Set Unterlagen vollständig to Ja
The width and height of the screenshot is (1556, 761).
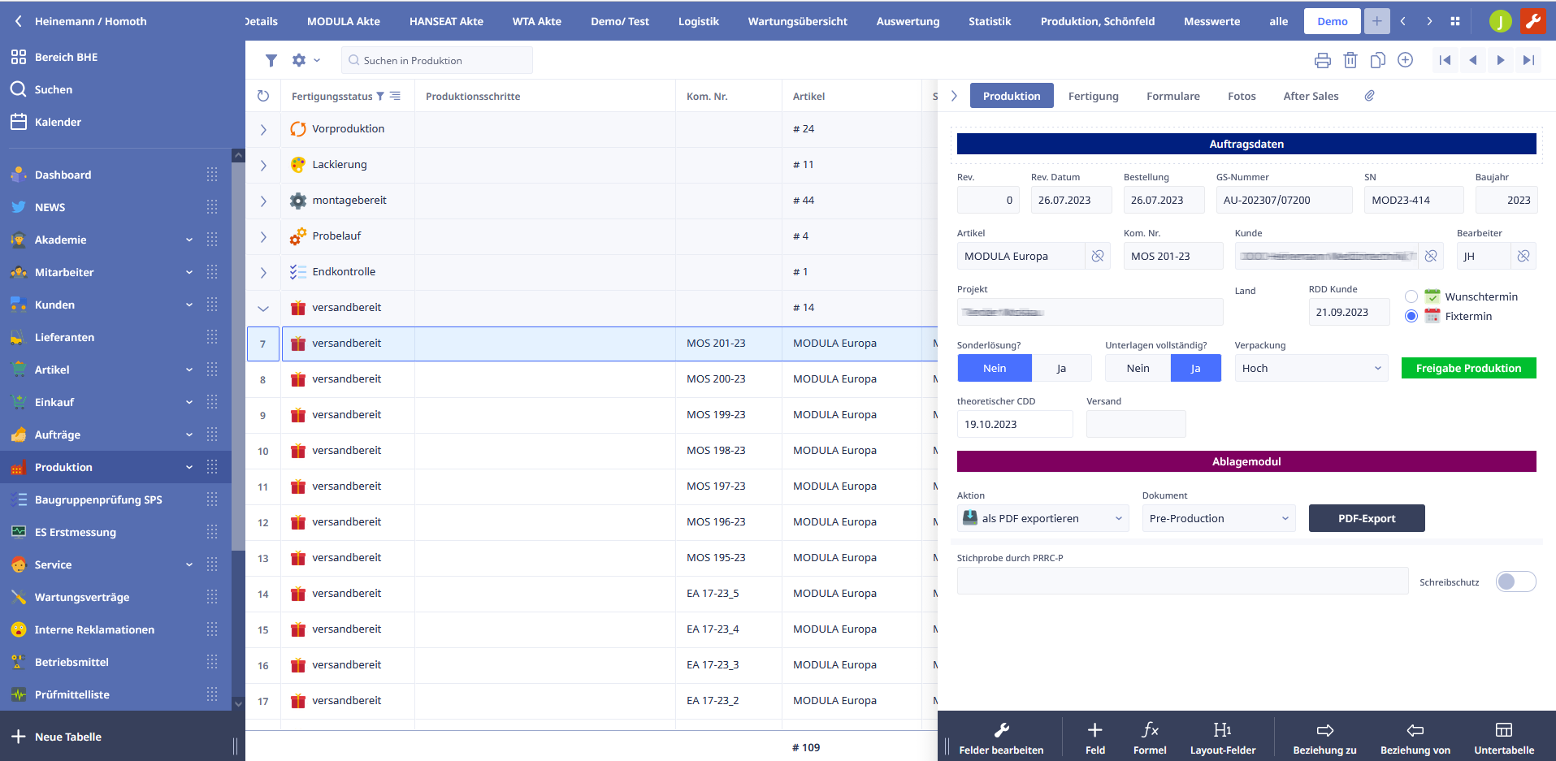pos(1195,368)
